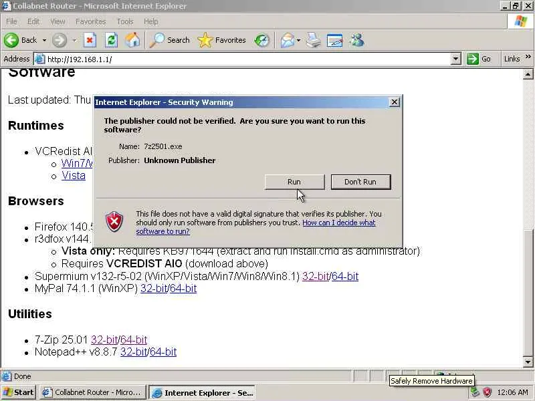Click the page icon in address bar

(40, 59)
